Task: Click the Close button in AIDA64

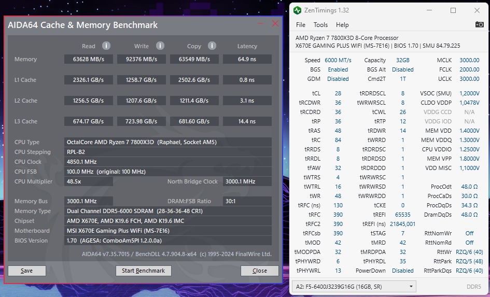Action: (x=260, y=271)
